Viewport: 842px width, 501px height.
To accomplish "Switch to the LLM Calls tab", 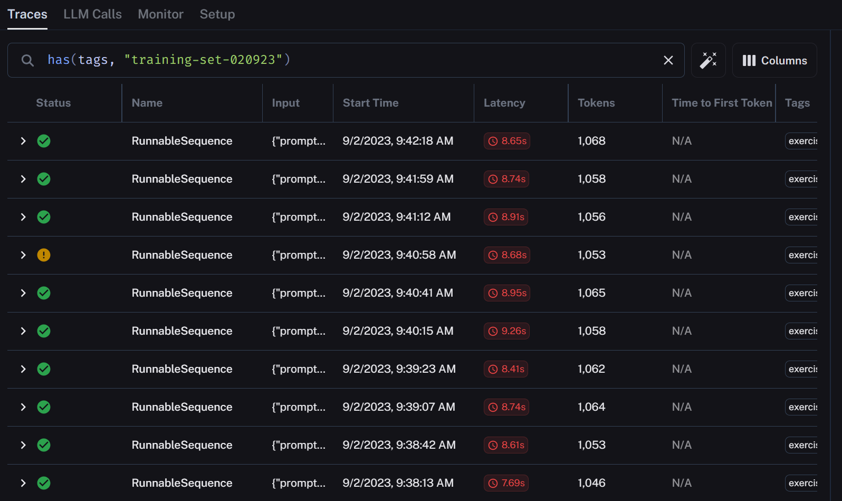I will (92, 14).
